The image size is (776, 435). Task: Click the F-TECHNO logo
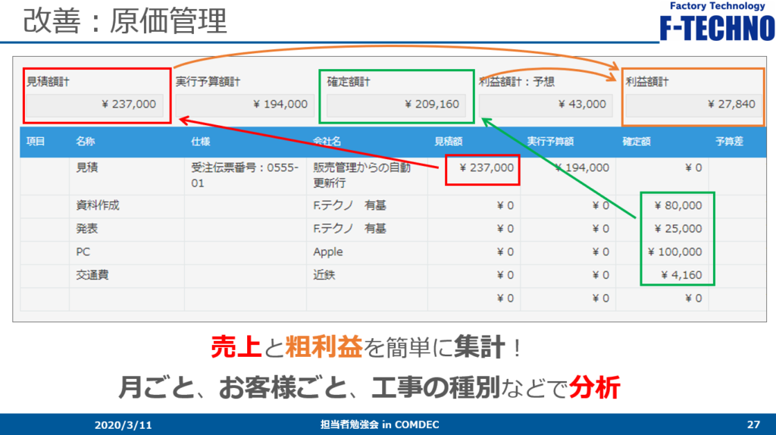717,22
